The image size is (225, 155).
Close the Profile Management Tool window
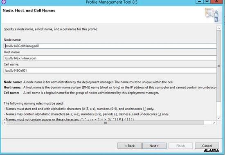coord(216,2)
